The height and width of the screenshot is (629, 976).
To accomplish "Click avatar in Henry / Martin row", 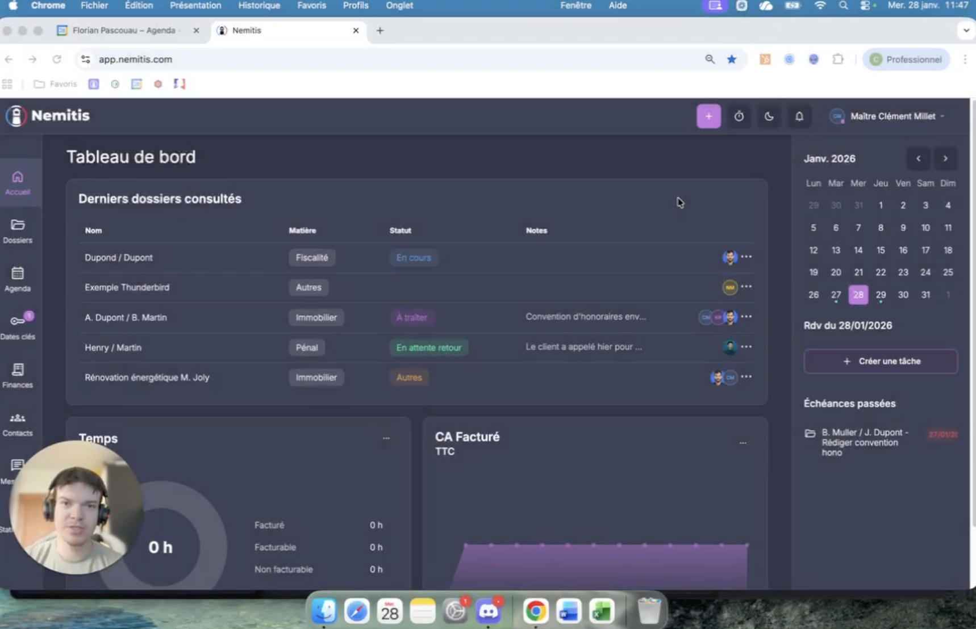I will [730, 347].
